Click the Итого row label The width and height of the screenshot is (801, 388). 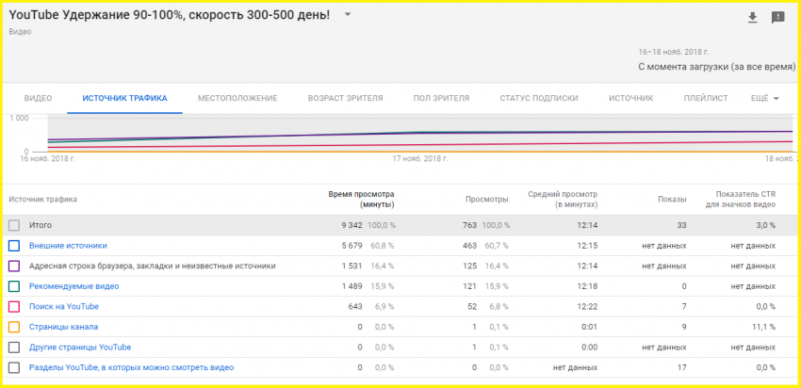click(x=41, y=225)
